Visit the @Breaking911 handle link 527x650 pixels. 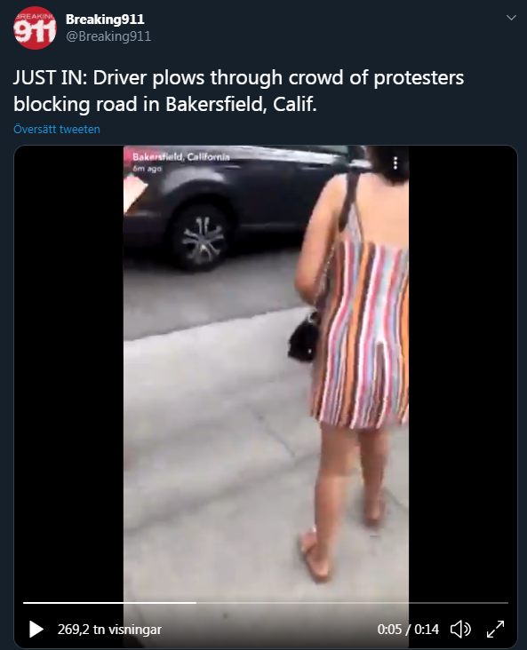[x=108, y=36]
